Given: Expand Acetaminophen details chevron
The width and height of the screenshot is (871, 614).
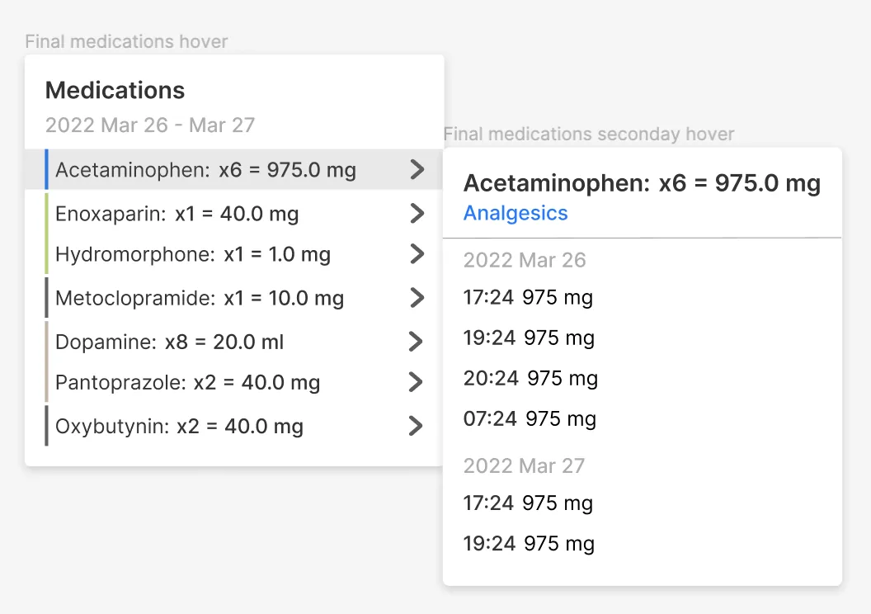Looking at the screenshot, I should (417, 169).
